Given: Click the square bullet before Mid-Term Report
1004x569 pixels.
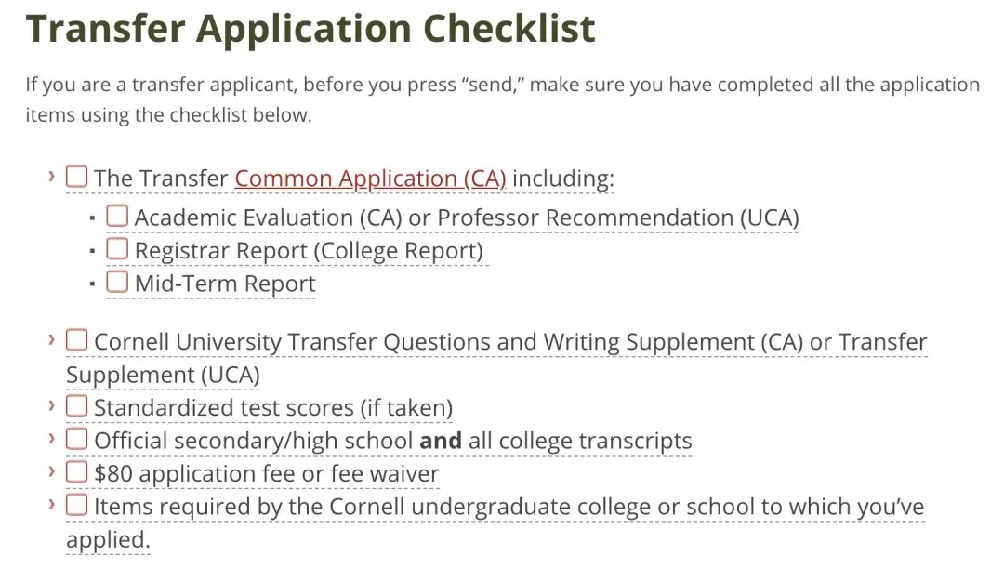Looking at the screenshot, I should point(92,284).
